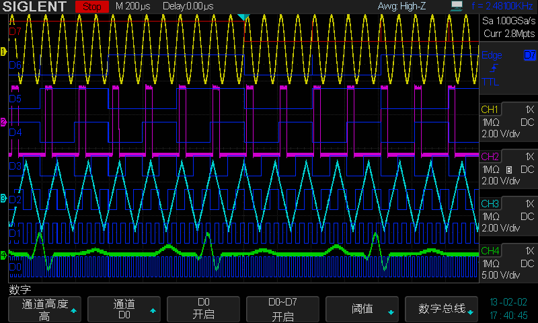Viewport: 538px width, 323px height.
Task: Select the cyan channel 3 ground marker
Action: point(3,198)
